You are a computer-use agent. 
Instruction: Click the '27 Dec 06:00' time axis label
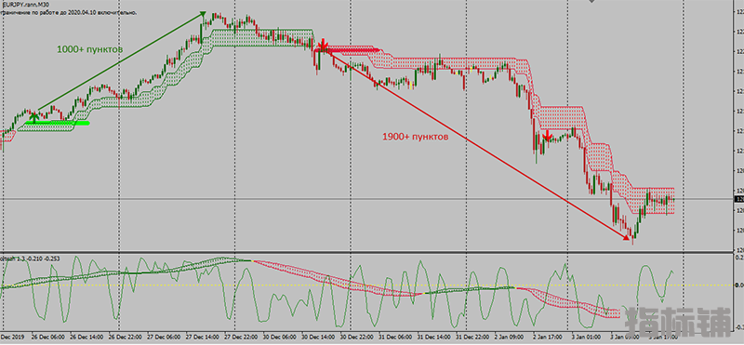[x=165, y=337]
